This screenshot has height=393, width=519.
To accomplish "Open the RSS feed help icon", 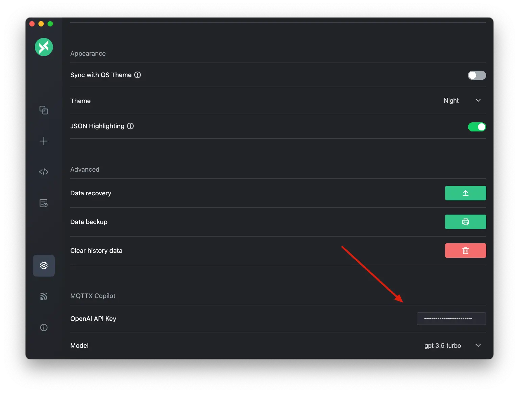I will coord(44,296).
